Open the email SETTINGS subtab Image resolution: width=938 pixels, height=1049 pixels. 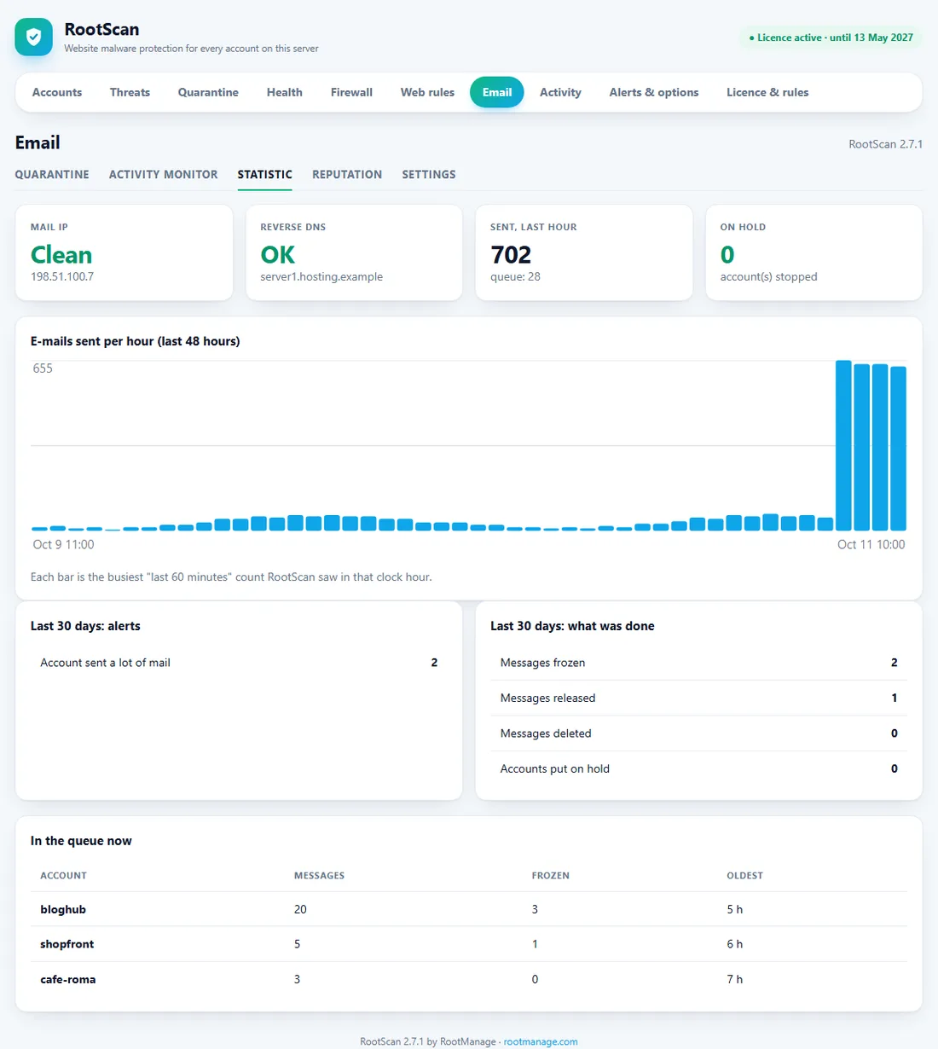(429, 174)
